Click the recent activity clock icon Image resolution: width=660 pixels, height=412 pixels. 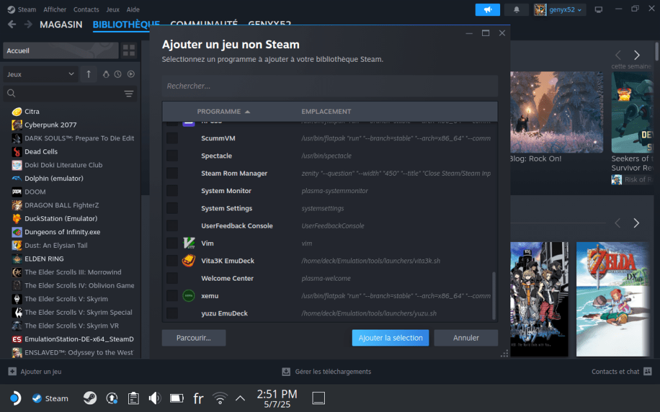point(118,74)
